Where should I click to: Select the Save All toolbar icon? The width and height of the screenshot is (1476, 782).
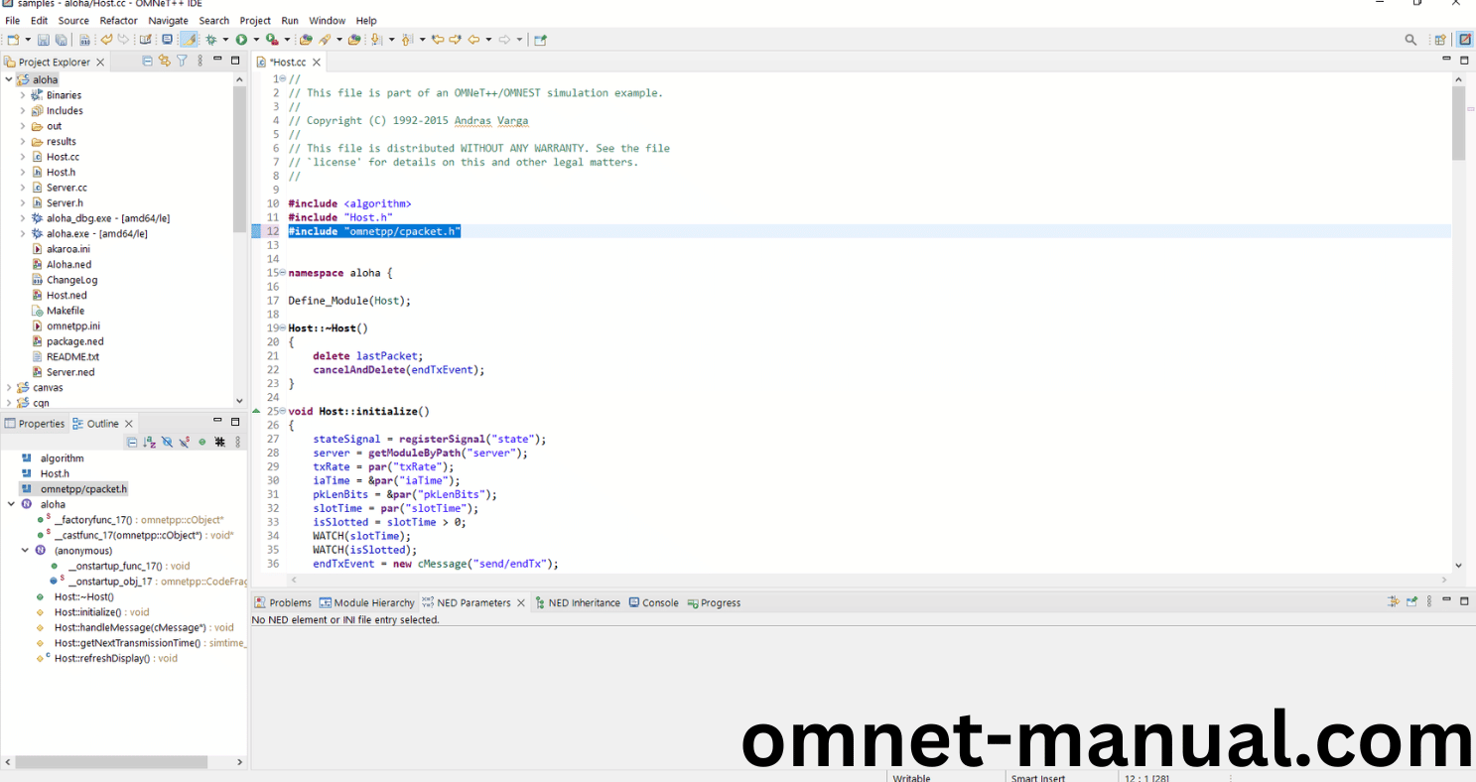pyautogui.click(x=61, y=39)
